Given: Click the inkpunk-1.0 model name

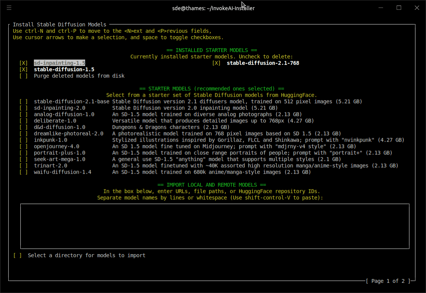Looking at the screenshot, I should (x=50, y=140).
